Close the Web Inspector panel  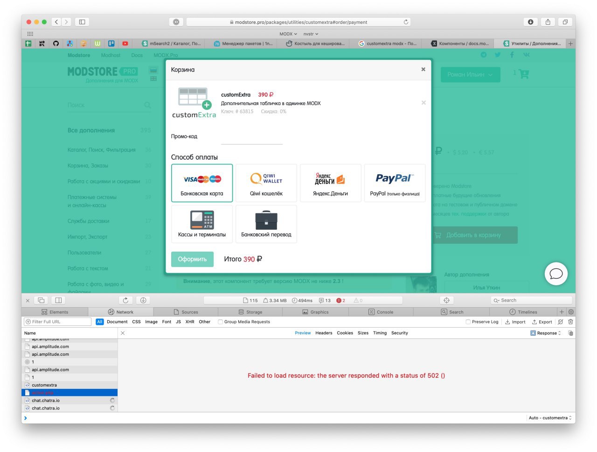coord(28,301)
